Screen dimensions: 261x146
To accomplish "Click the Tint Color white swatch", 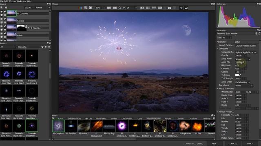I will point(237,75).
